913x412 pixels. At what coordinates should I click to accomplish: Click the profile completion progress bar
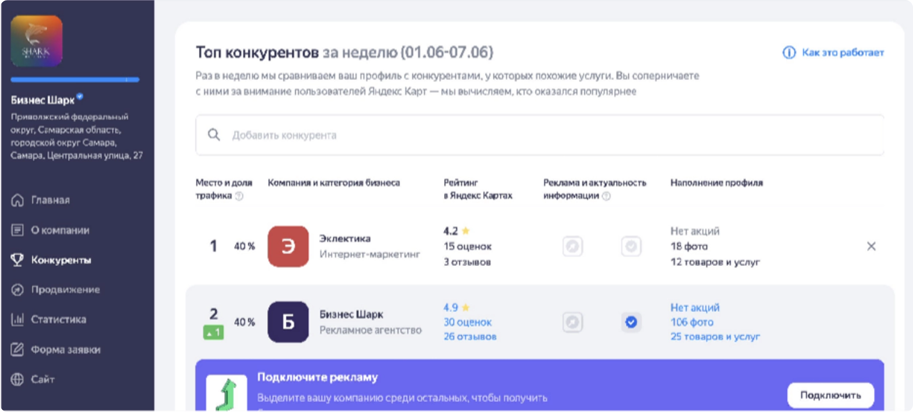pyautogui.click(x=75, y=80)
